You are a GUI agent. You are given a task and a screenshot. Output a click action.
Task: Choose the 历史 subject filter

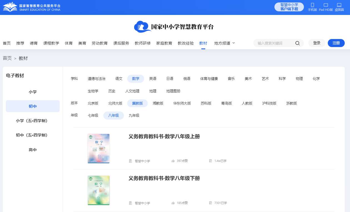[x=112, y=91]
